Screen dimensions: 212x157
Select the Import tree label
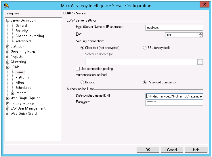pyautogui.click(x=21, y=93)
